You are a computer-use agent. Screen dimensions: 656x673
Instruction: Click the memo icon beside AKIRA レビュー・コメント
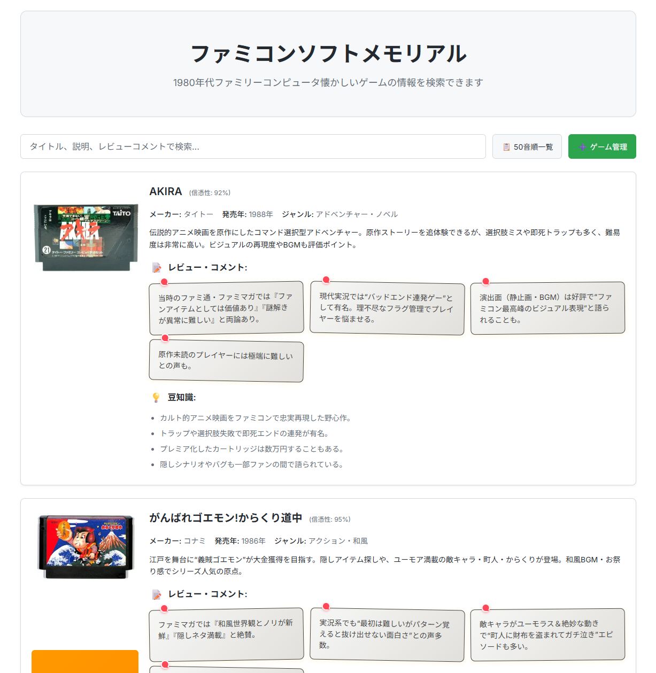(x=157, y=267)
